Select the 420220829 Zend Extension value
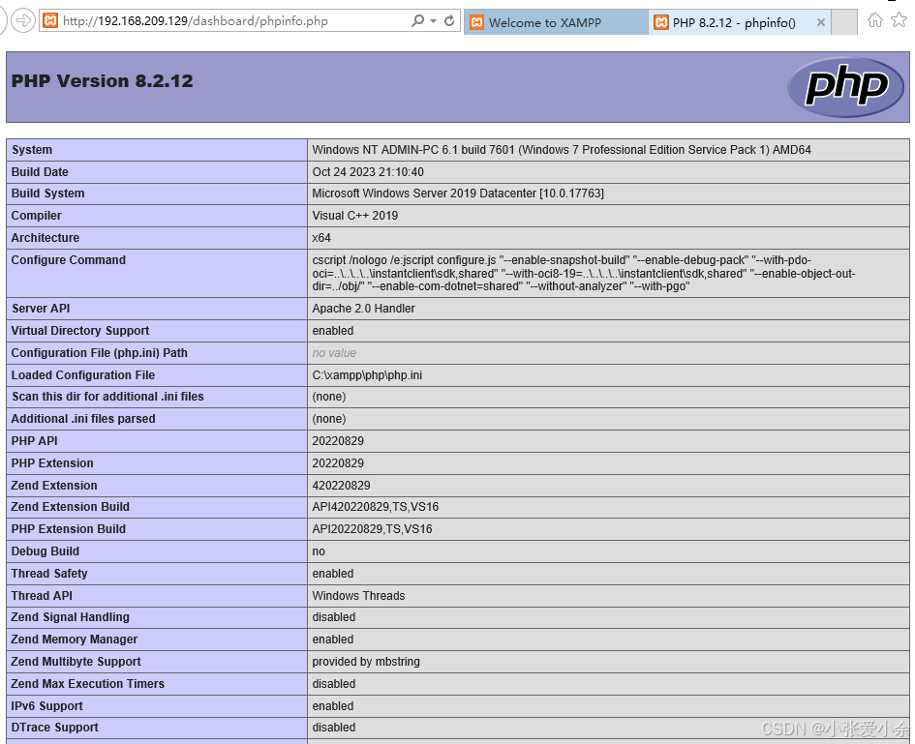The image size is (915, 744). tap(341, 485)
